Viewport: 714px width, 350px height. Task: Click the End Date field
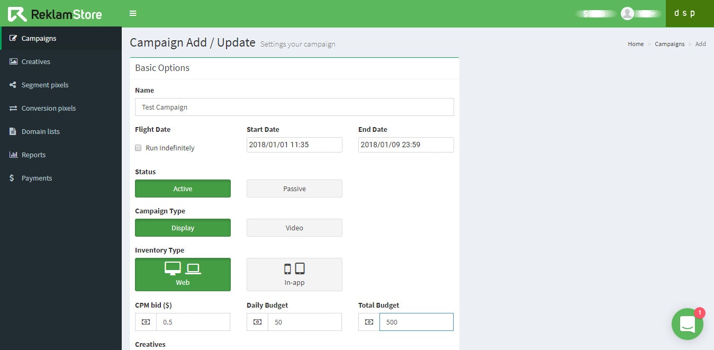click(x=406, y=145)
